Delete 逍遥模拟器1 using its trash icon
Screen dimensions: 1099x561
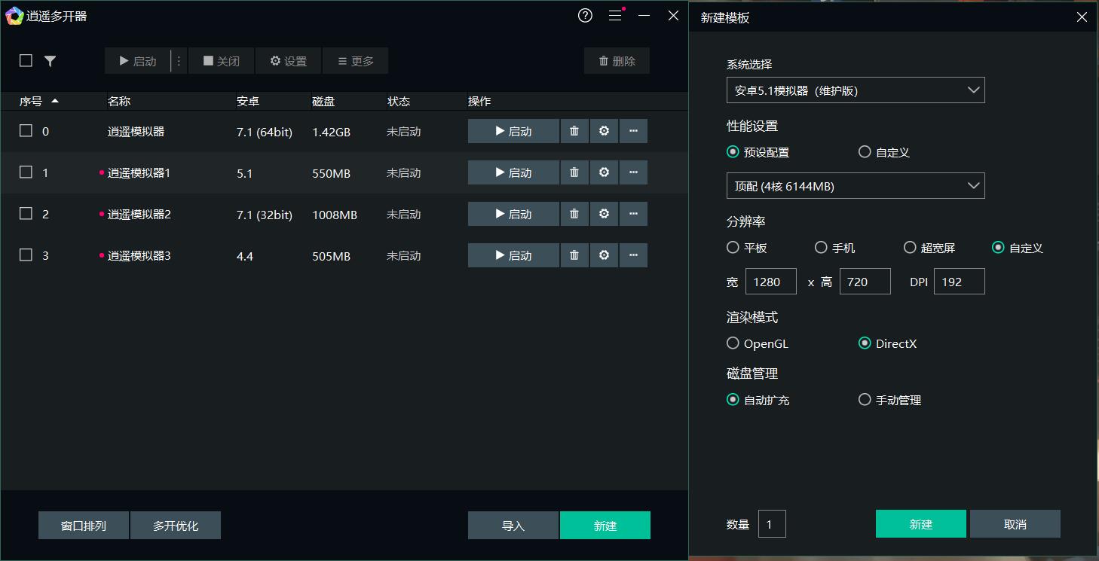pos(574,172)
